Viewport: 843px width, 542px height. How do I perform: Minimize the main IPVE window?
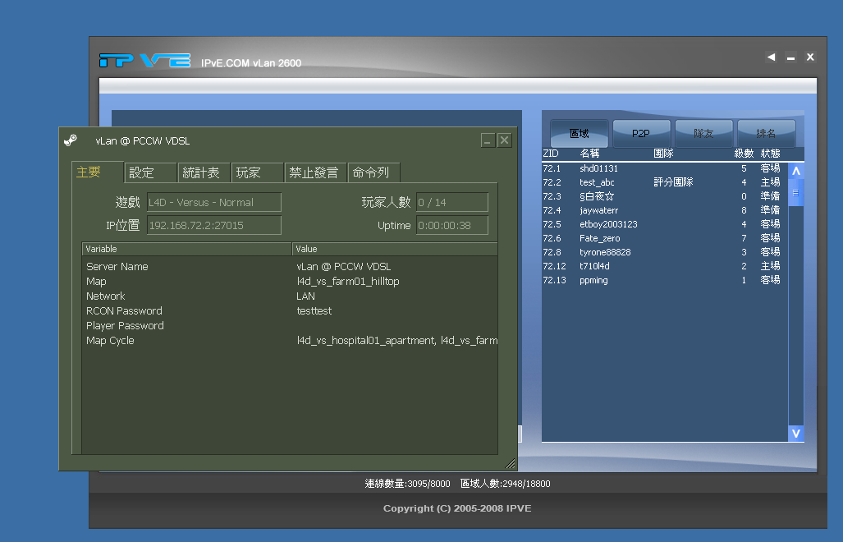click(790, 57)
